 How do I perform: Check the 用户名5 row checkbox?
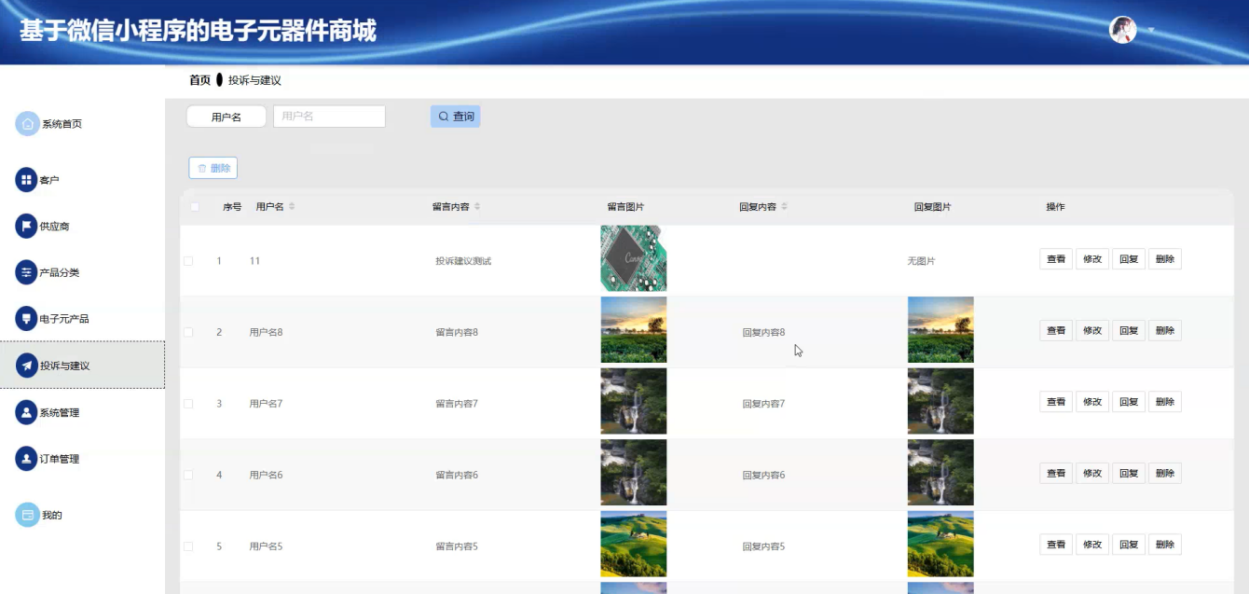point(188,546)
